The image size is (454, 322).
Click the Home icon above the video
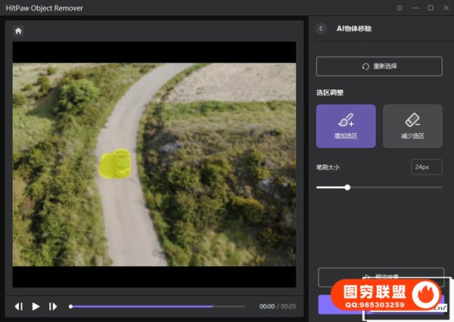18,31
